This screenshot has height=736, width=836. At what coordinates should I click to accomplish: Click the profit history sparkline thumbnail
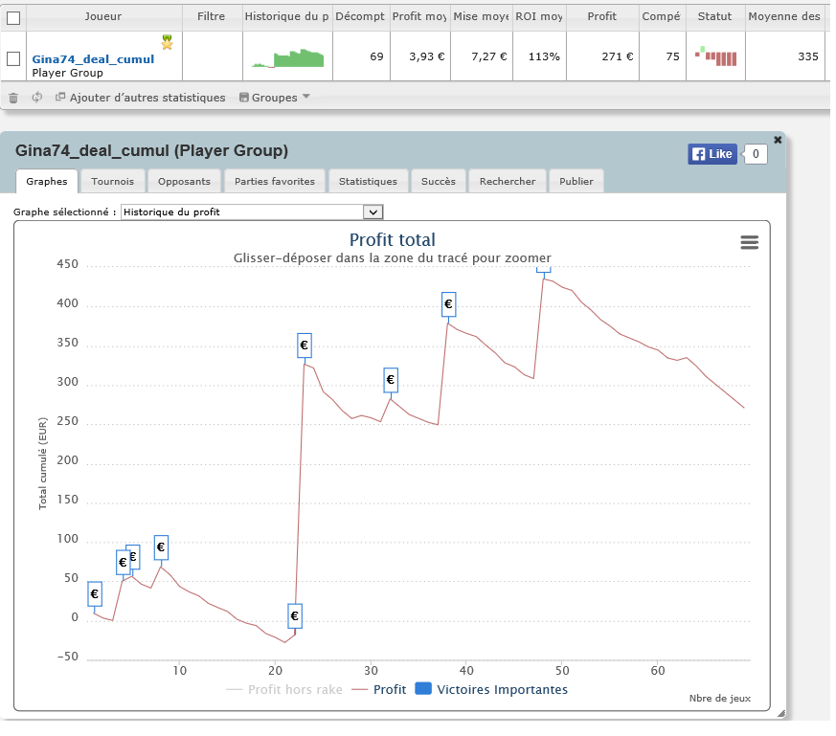[288, 57]
